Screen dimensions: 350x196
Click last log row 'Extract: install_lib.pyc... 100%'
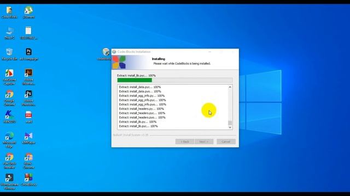[x=138, y=126]
